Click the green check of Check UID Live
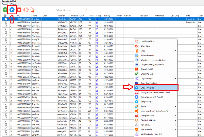The height and width of the screenshot is (137, 204). [136, 74]
